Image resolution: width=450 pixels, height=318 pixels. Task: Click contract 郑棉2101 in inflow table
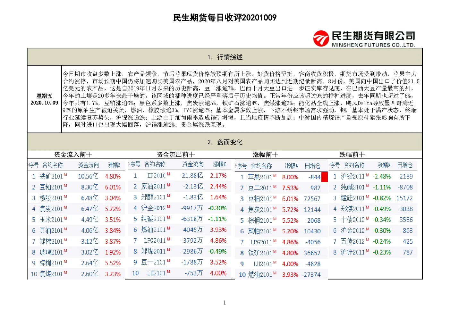(51, 241)
